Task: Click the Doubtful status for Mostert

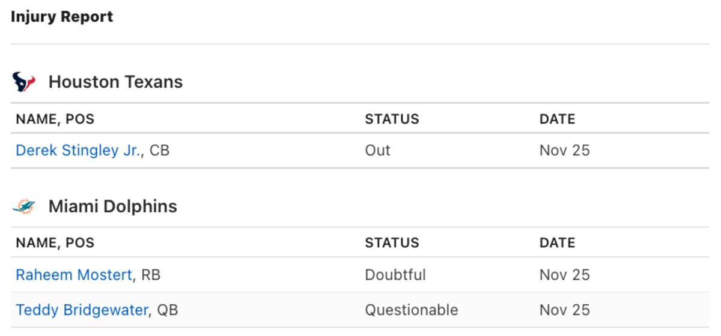Action: click(395, 275)
